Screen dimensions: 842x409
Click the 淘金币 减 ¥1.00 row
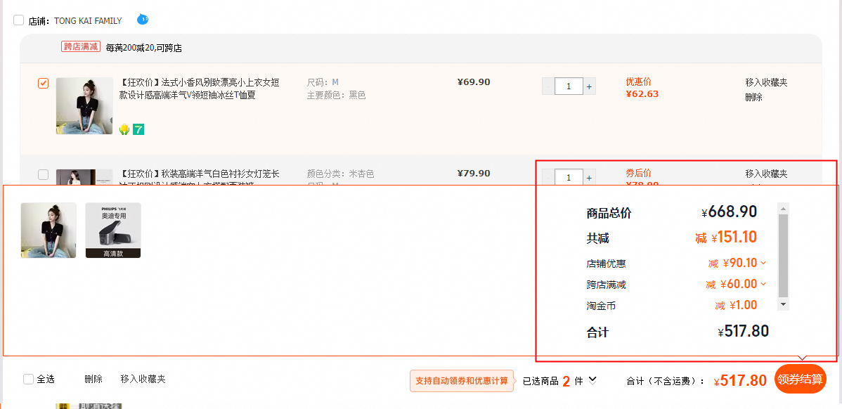point(672,306)
